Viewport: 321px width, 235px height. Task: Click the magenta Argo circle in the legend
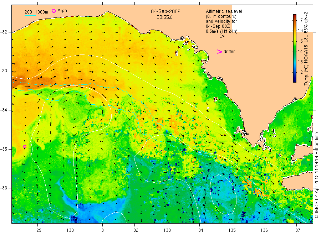[53, 11]
